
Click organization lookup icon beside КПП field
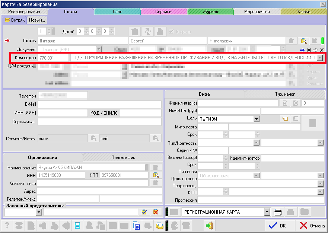click(x=156, y=175)
